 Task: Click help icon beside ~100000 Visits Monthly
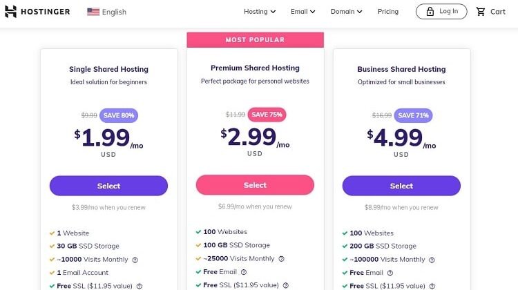(432, 260)
